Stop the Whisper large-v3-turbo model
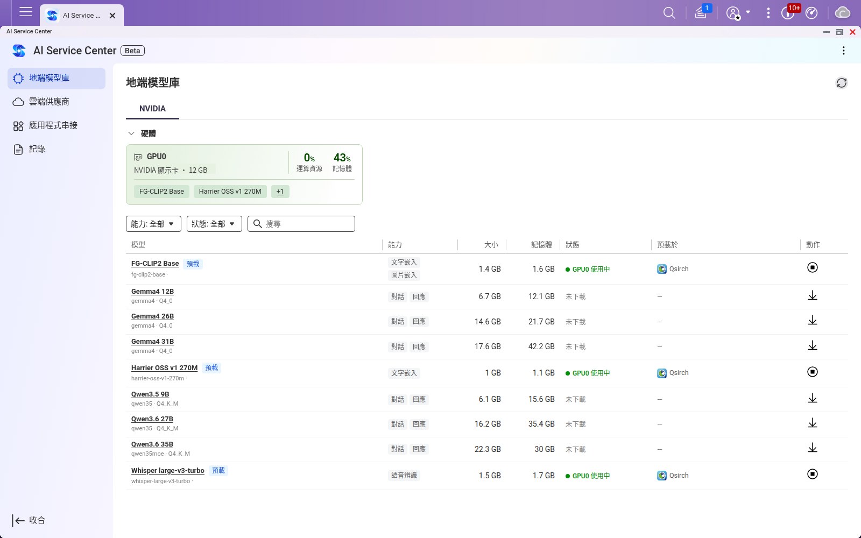The height and width of the screenshot is (538, 861). tap(813, 474)
